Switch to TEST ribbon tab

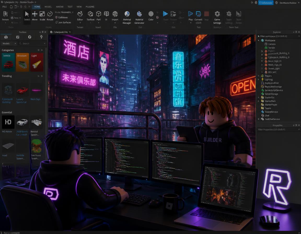tap(70, 7)
